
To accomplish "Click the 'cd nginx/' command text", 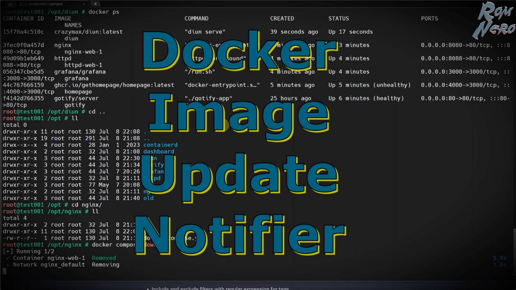I will point(87,205).
